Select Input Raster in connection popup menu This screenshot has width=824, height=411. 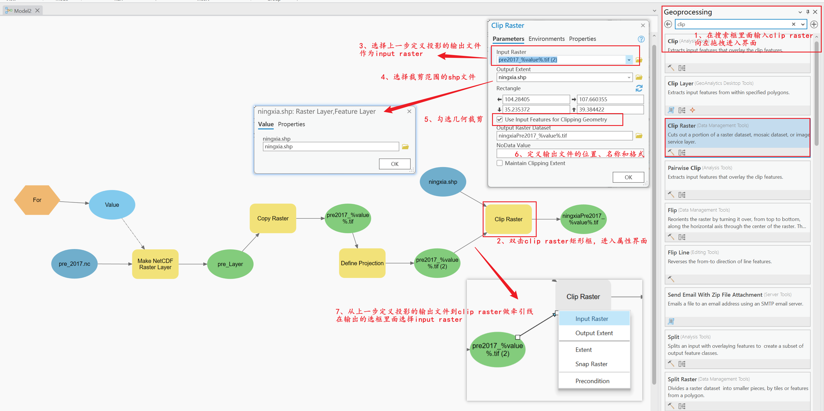591,319
